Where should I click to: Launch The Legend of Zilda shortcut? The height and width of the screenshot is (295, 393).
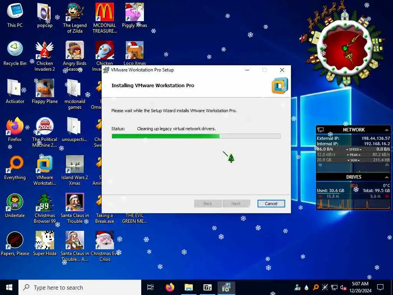pyautogui.click(x=75, y=18)
